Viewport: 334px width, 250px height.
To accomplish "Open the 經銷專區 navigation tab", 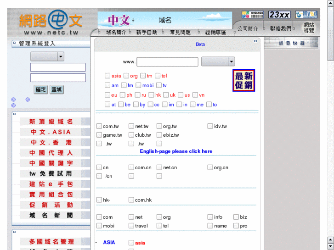I will 215,33.
